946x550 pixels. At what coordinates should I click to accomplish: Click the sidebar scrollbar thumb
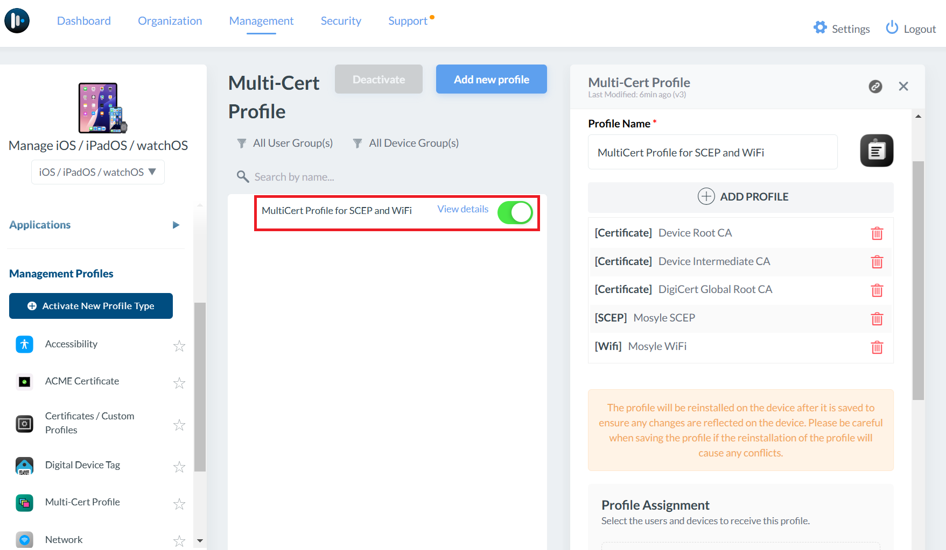[x=200, y=387]
